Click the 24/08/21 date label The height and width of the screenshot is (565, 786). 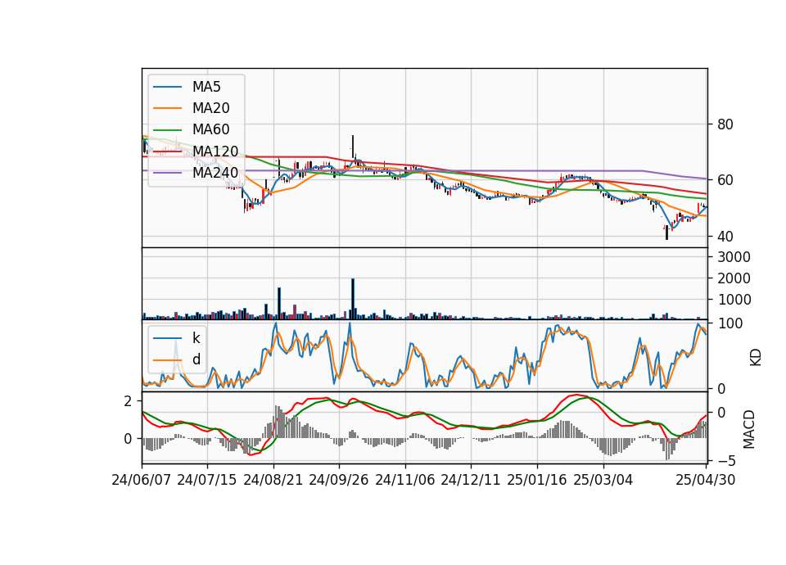click(x=273, y=481)
